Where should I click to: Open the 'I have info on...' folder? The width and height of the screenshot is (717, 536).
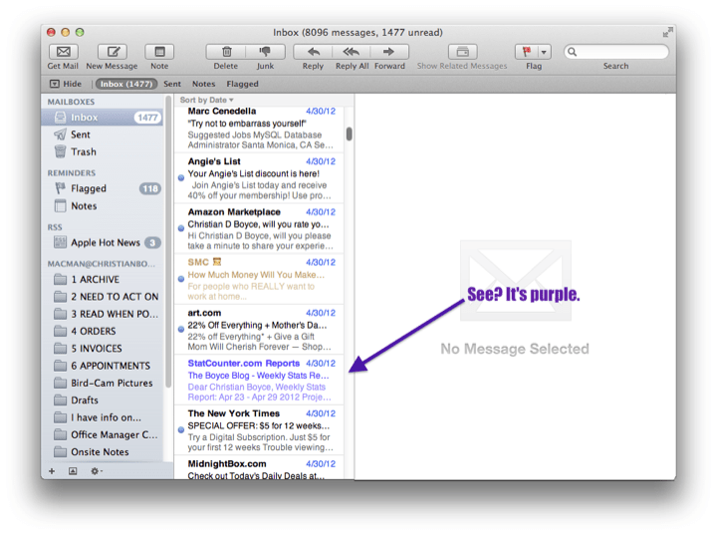[102, 417]
